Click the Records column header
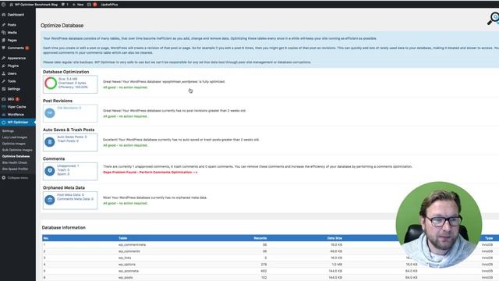This screenshot has width=499, height=281. [x=260, y=238]
